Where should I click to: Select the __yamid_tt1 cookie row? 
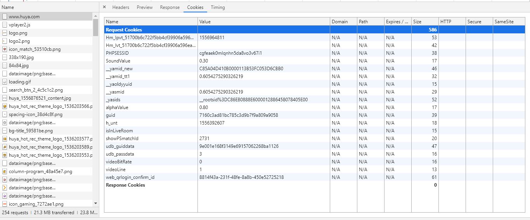315,76
